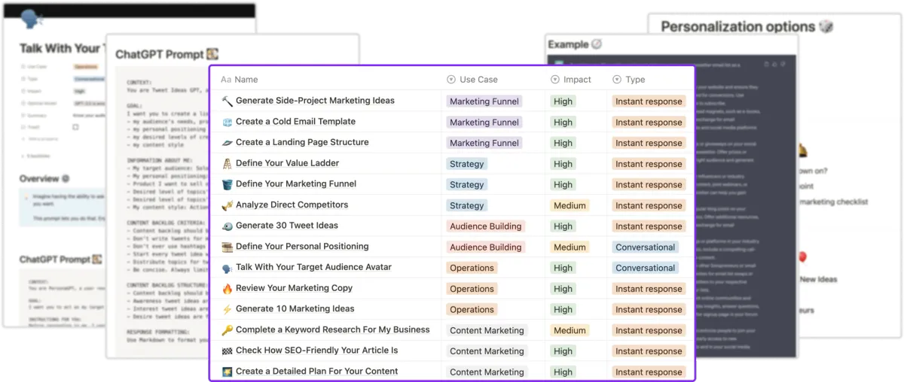Click the Strategy tag on Analyze Direct Competitors row
Image resolution: width=904 pixels, height=382 pixels.
point(467,205)
